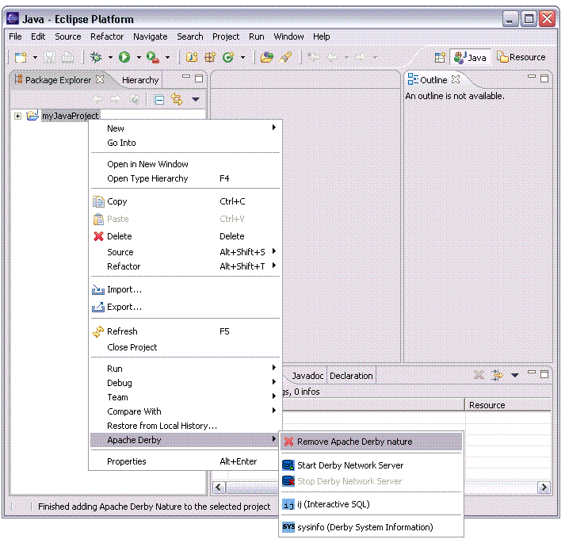
Task: Open the Problems view menu dropdown
Action: click(514, 375)
